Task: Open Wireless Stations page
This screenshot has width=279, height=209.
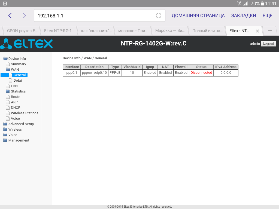Action: [25, 113]
